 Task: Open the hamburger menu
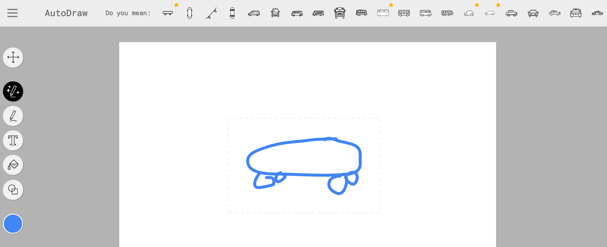click(13, 13)
